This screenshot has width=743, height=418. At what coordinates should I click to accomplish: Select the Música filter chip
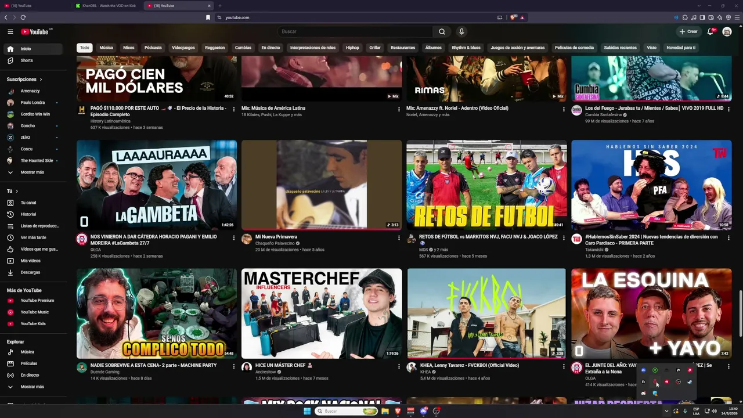(106, 48)
